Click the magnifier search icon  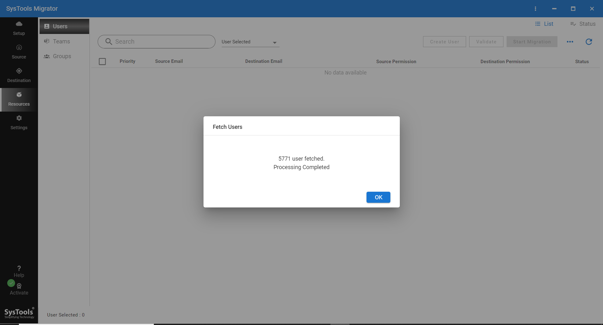(x=109, y=42)
